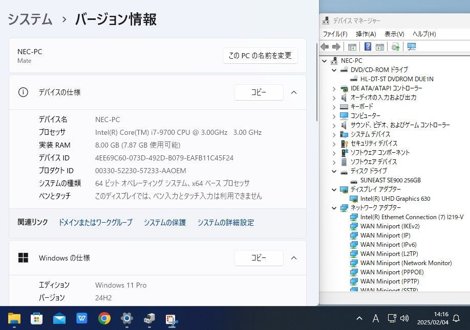Image resolution: width=470 pixels, height=330 pixels.
Task: Open the システムの詳細設定 link
Action: (x=226, y=223)
